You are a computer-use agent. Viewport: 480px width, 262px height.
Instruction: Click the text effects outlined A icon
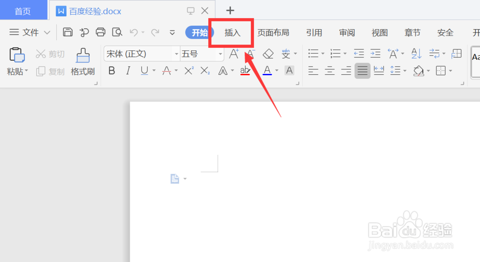[x=223, y=71]
